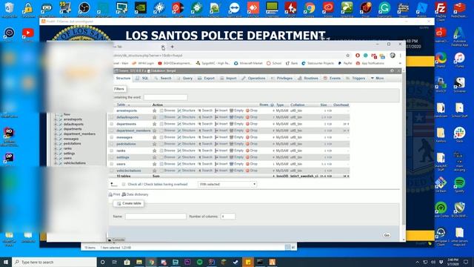Click Browse icon for pedcitations table

tap(161, 144)
